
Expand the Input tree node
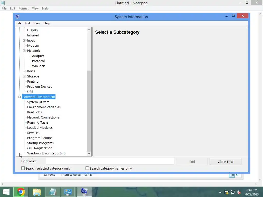coord(24,40)
